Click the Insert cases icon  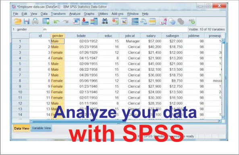tap(115, 21)
